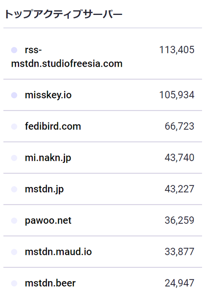Click the circle marker for mi.nakn.jp
The image size is (207, 296).
[x=14, y=158]
